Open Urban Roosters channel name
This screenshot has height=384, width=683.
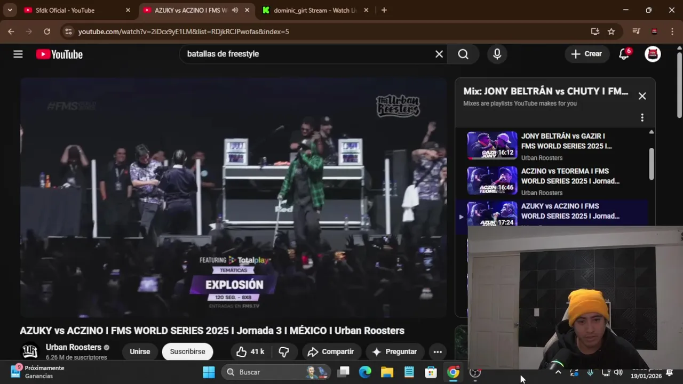(x=74, y=347)
